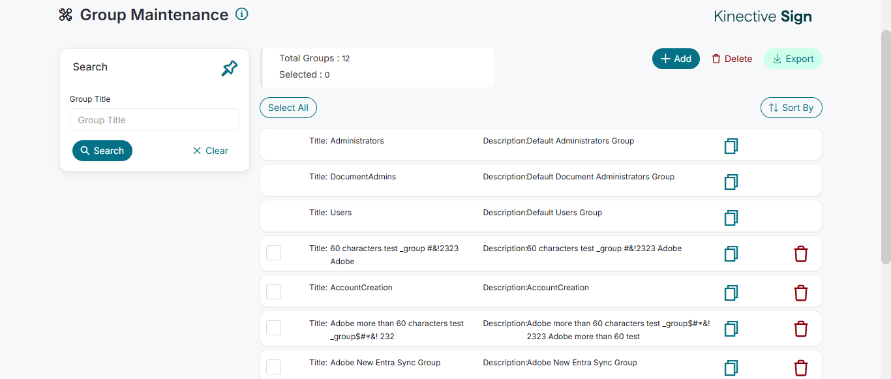This screenshot has width=891, height=379.
Task: Click the pin icon in Search panel
Action: click(230, 68)
